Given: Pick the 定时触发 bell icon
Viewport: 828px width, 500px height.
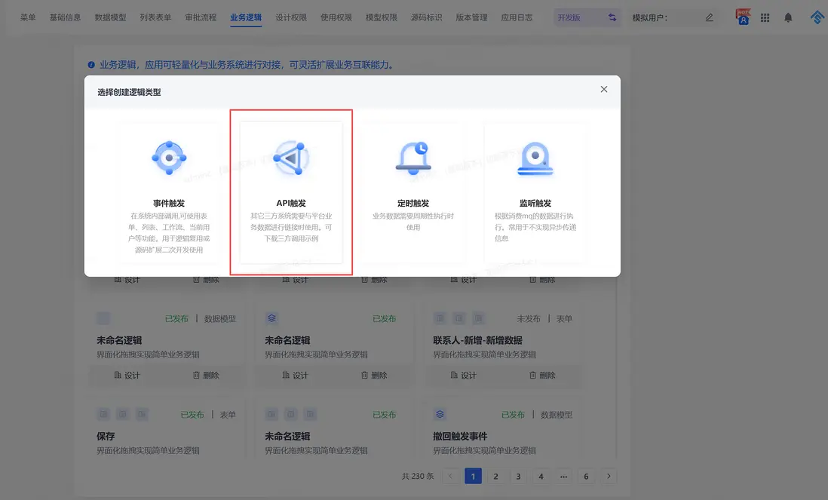Looking at the screenshot, I should coord(413,158).
